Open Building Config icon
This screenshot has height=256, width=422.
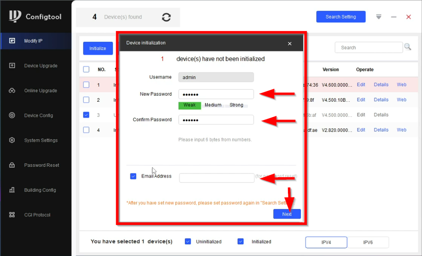12,190
